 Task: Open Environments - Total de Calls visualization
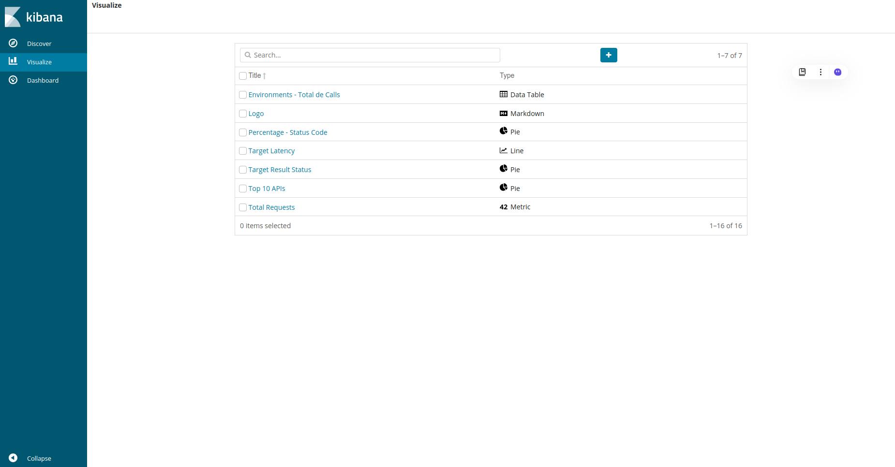click(294, 95)
